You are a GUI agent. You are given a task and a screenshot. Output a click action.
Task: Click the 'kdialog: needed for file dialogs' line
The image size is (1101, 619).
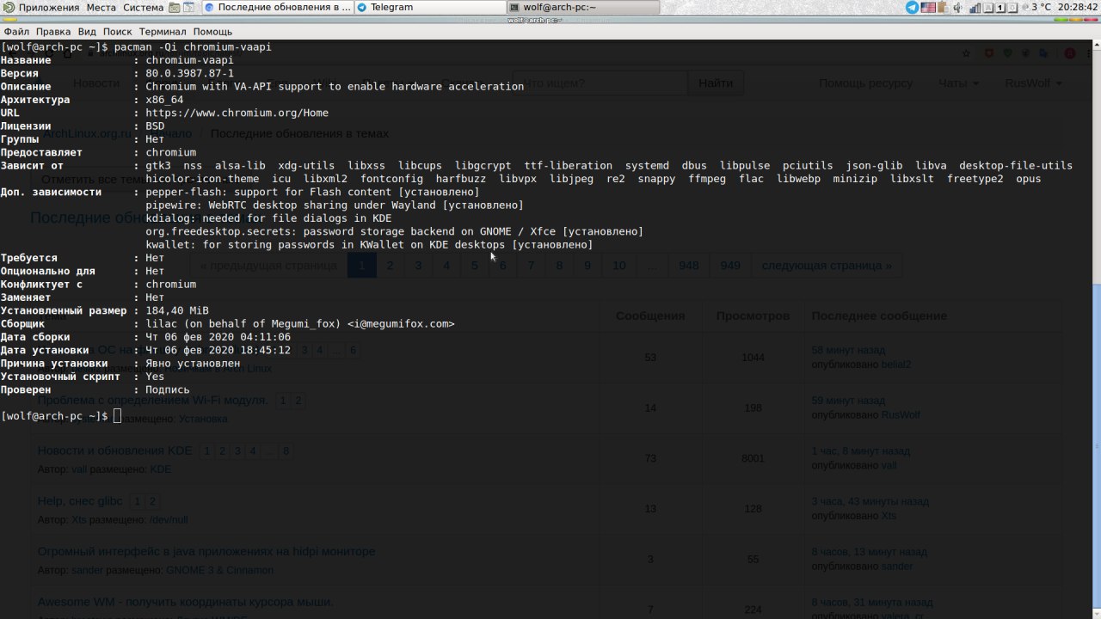268,218
